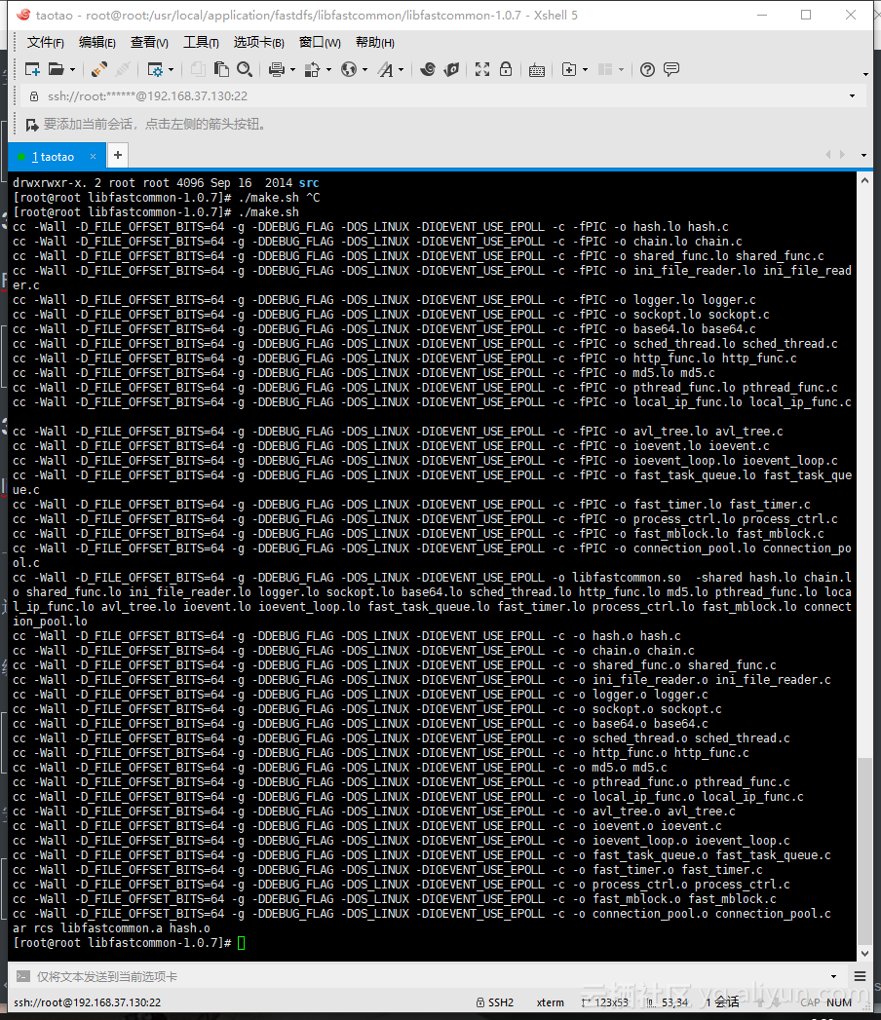
Task: Expand the address bar history dropdown
Action: coord(853,96)
